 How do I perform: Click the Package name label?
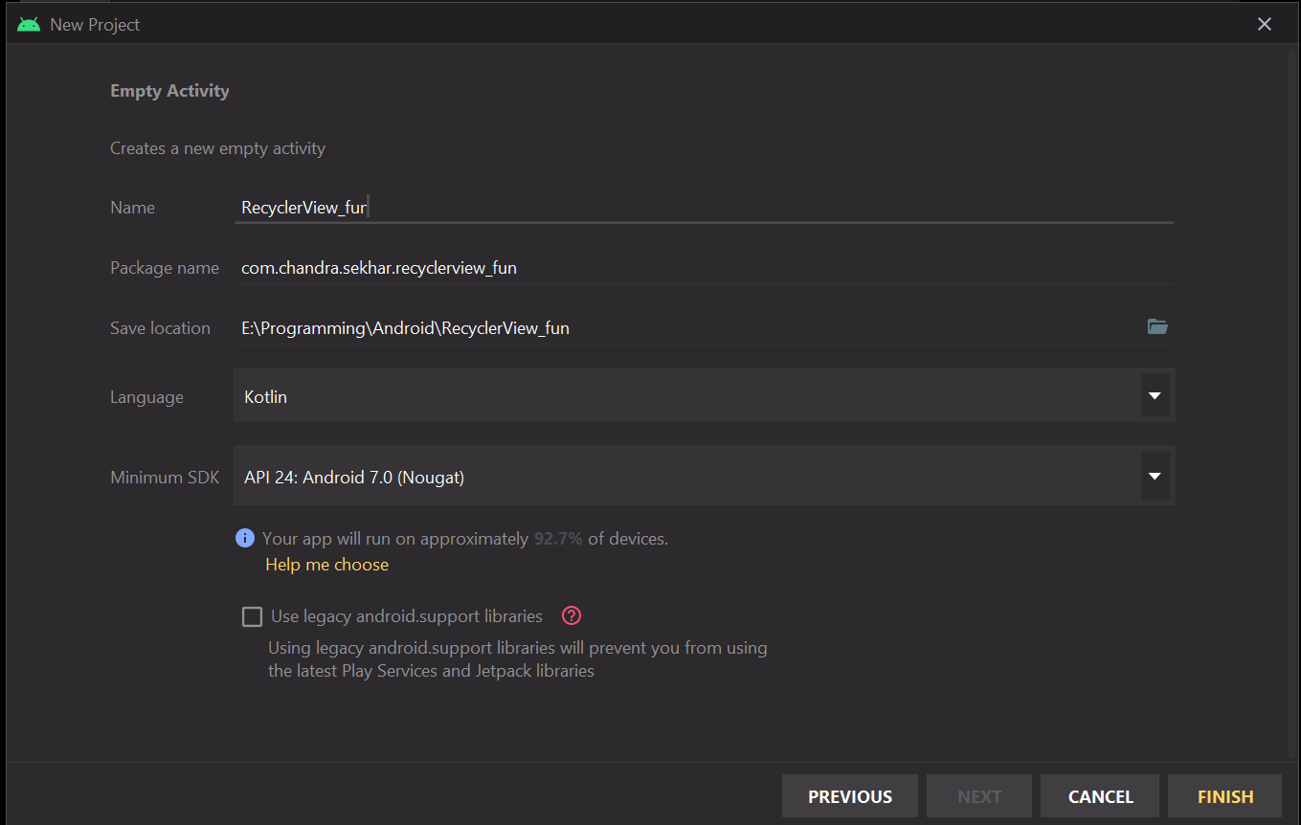click(165, 268)
